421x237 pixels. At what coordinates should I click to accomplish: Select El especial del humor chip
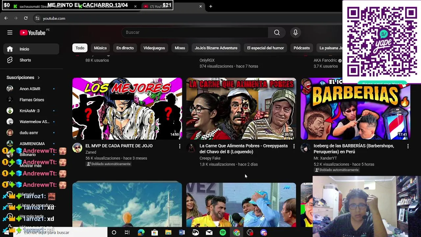pyautogui.click(x=265, y=48)
